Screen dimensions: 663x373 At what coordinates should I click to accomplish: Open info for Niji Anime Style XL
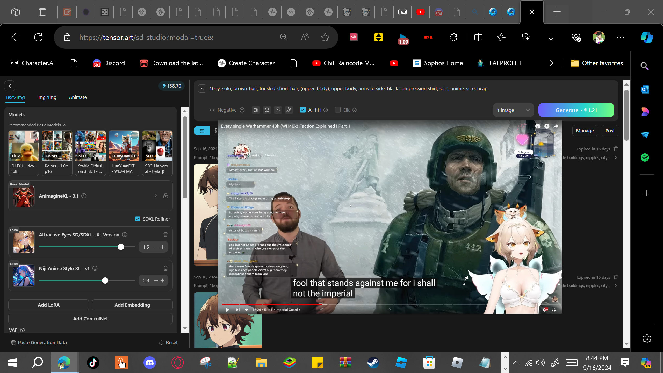[95, 268]
